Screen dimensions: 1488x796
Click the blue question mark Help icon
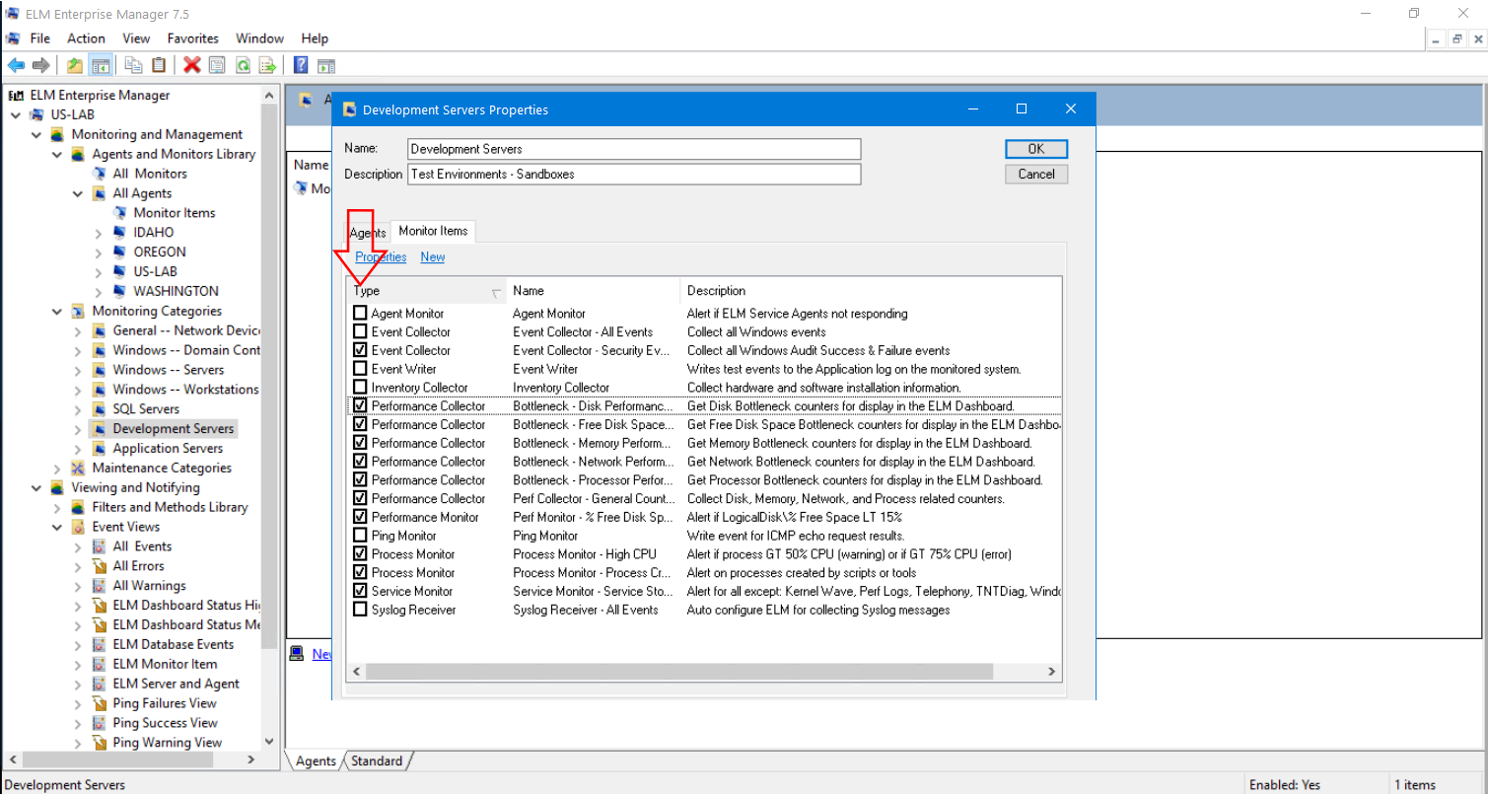[301, 65]
